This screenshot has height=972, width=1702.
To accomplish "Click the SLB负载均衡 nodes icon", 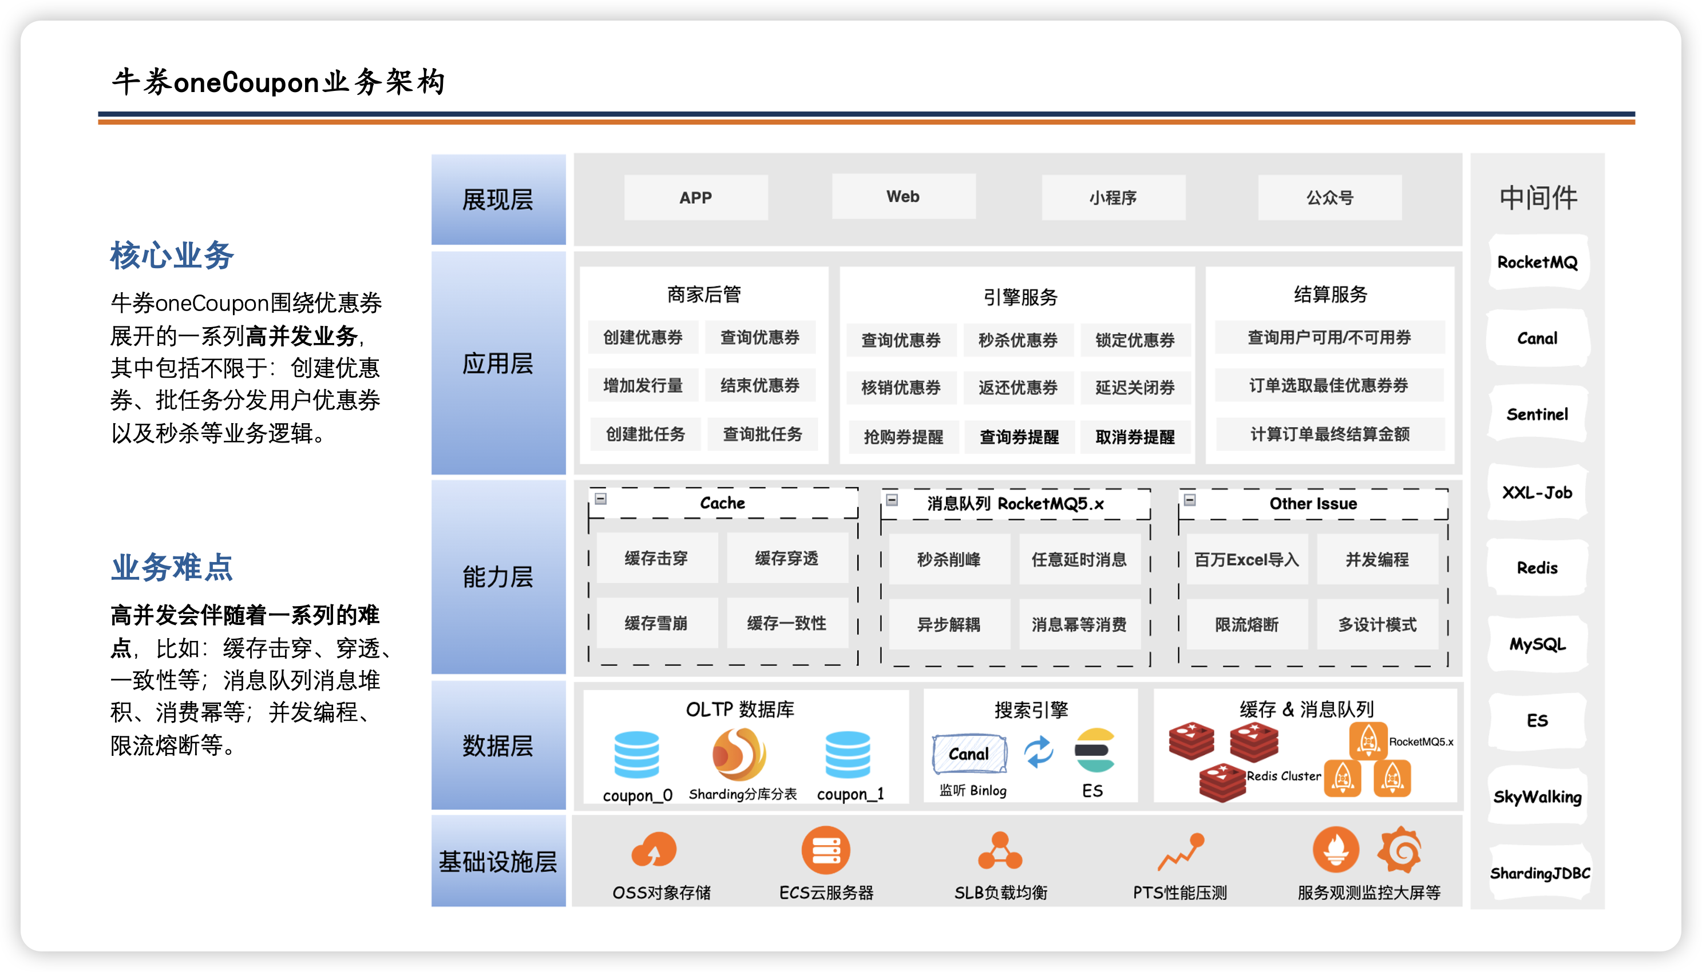I will pyautogui.click(x=1000, y=851).
